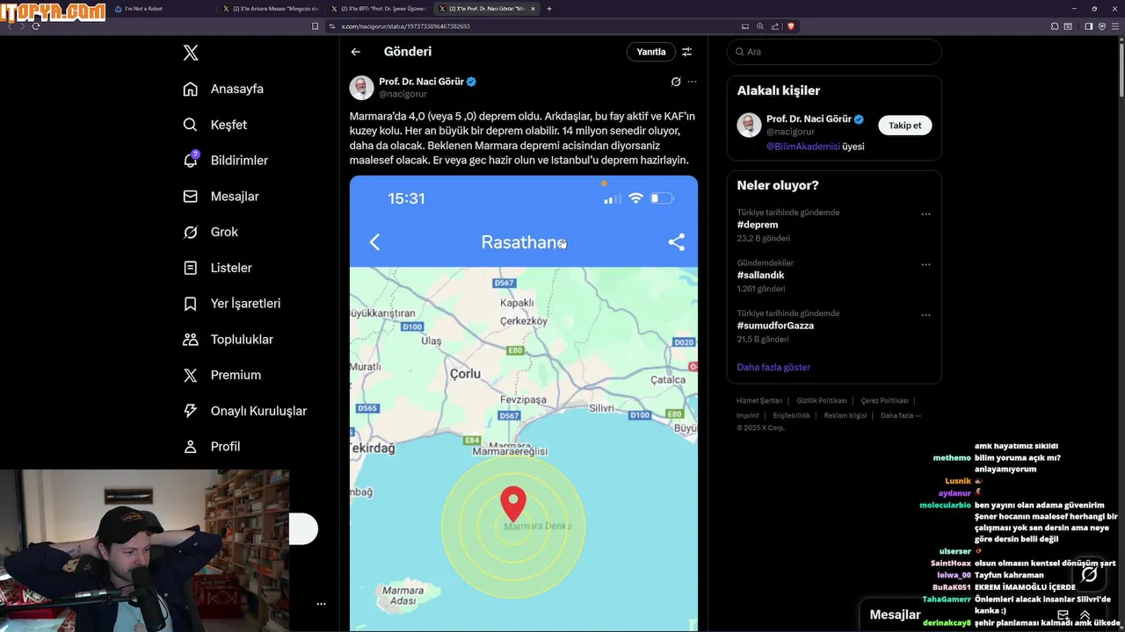Open a new browser tab
Viewport: 1125px width, 632px height.
(549, 9)
